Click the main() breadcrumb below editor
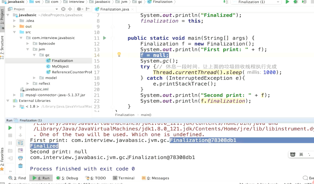The height and width of the screenshot is (184, 314). [x=146, y=115]
